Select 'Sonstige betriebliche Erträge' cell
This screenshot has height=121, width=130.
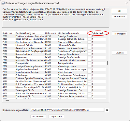point(71,39)
